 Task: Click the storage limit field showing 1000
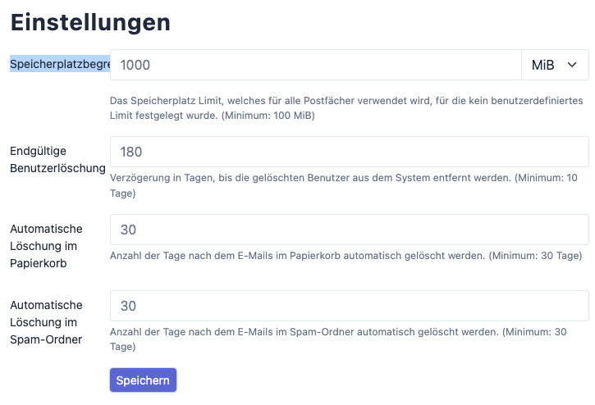point(316,65)
